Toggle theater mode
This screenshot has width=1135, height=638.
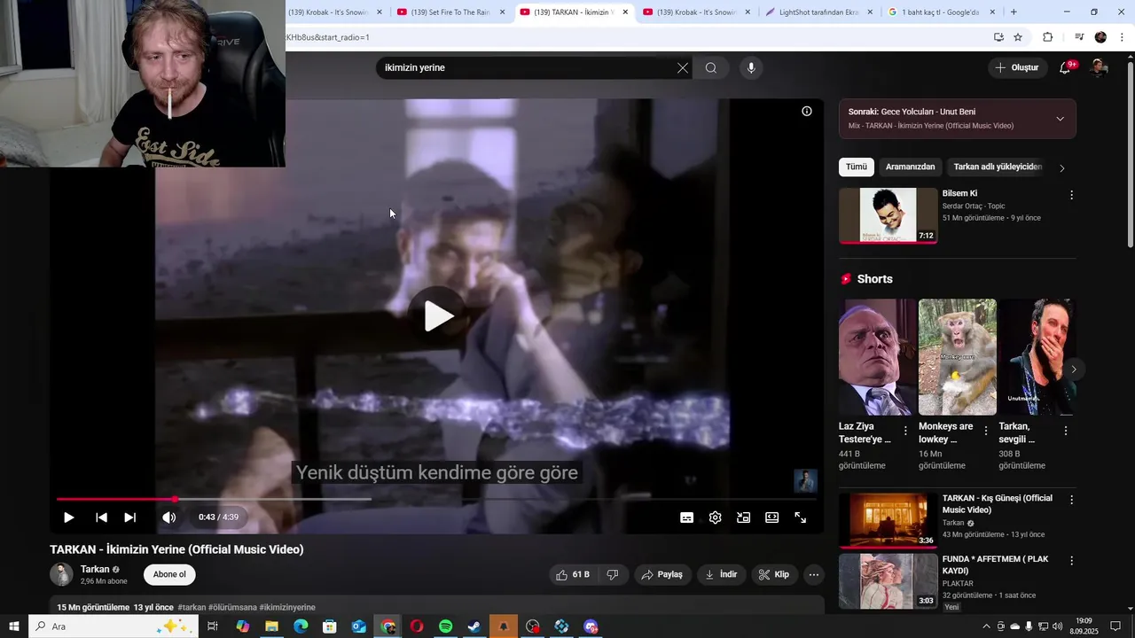[772, 517]
